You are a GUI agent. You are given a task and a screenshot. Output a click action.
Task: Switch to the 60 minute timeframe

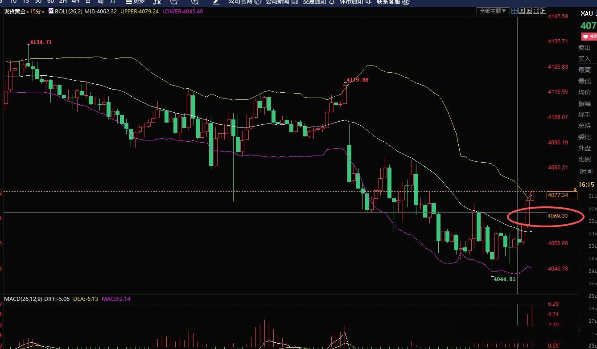pyautogui.click(x=50, y=1)
